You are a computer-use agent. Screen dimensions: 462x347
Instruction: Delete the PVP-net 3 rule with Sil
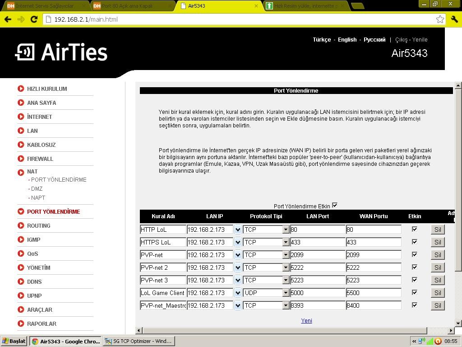(437, 280)
